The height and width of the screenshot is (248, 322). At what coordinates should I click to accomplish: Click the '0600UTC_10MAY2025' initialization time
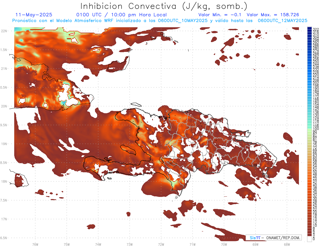[x=183, y=21]
